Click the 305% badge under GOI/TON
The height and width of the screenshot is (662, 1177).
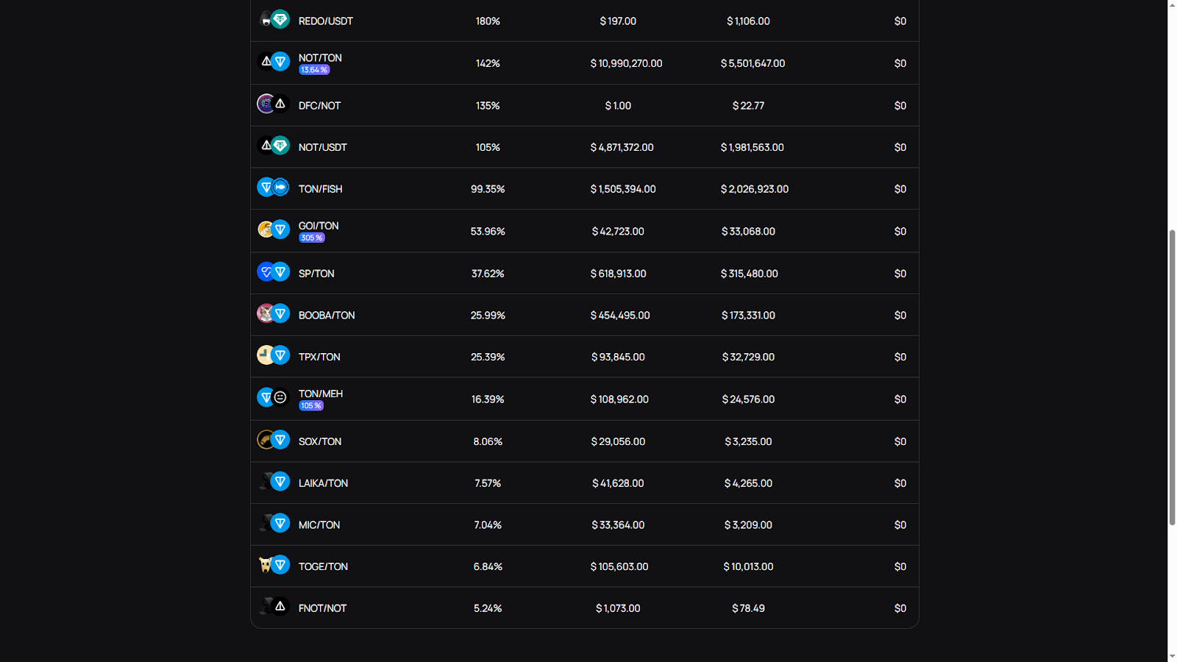point(312,238)
